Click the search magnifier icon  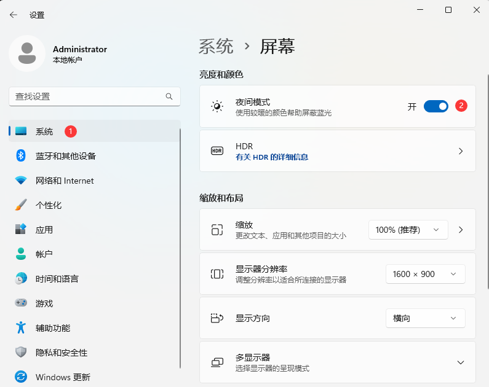(169, 96)
